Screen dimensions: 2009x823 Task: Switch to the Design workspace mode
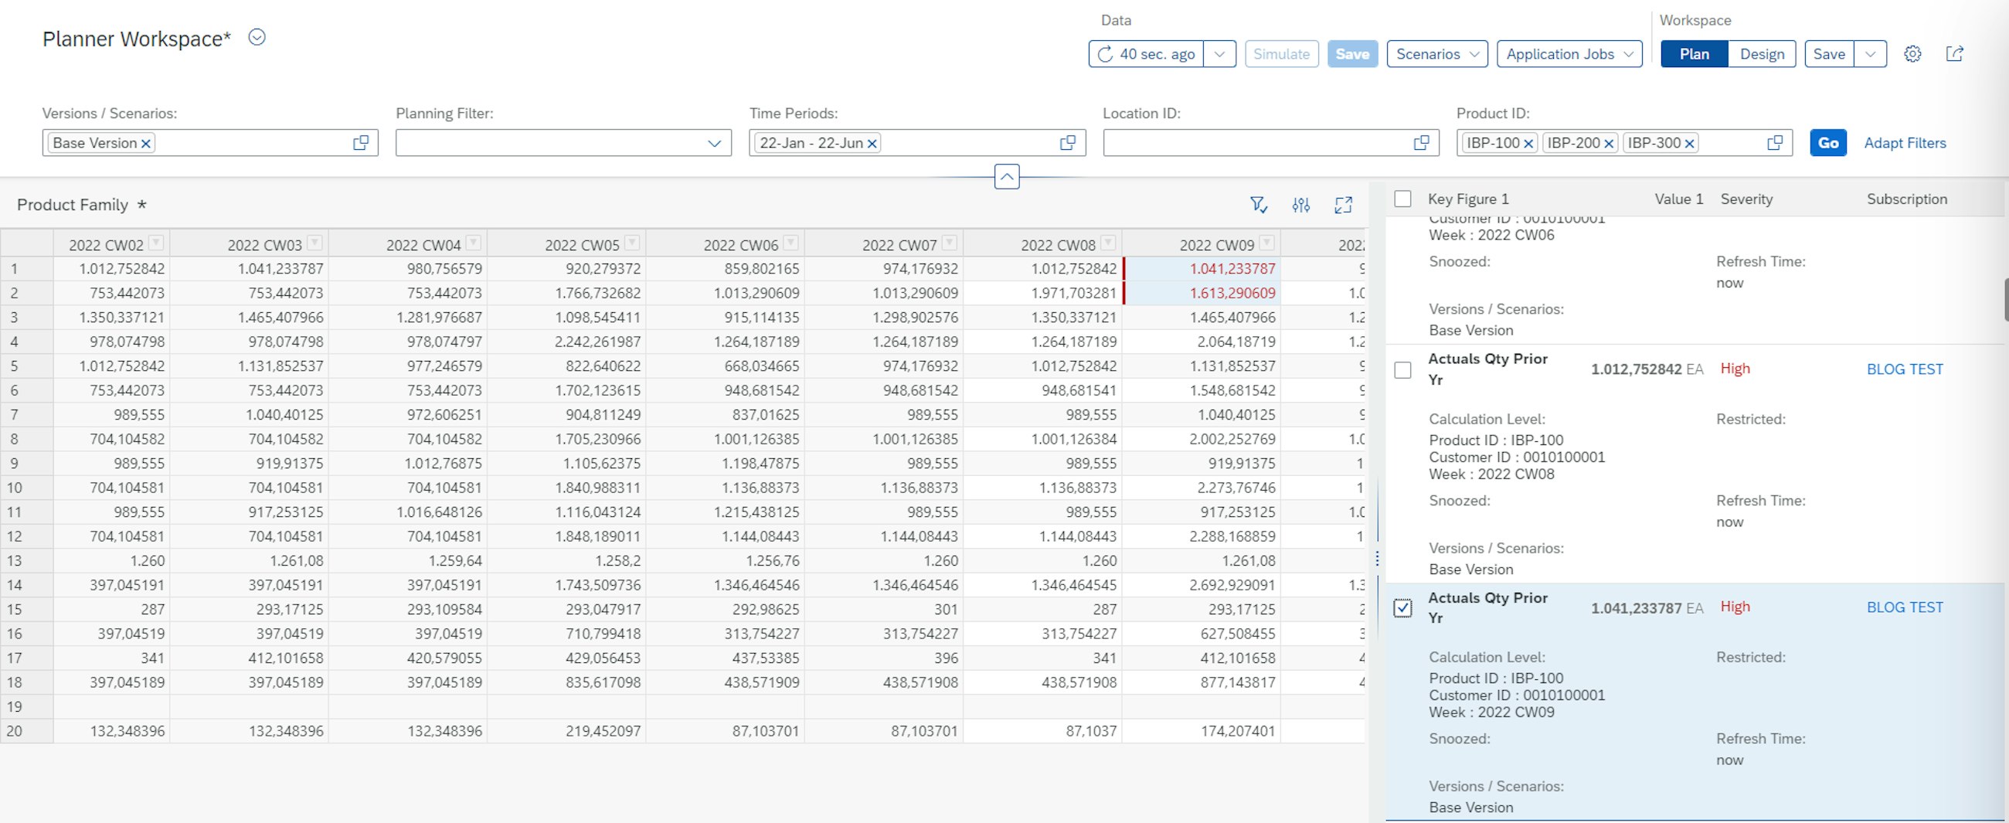(x=1762, y=54)
